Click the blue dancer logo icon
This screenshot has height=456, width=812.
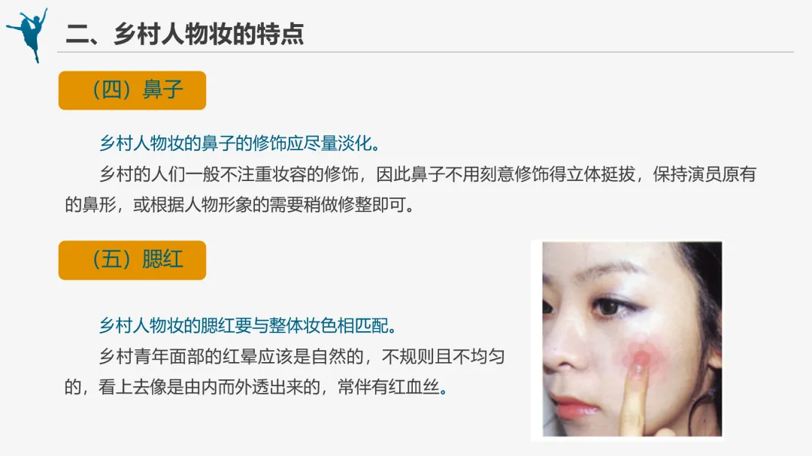click(x=28, y=35)
